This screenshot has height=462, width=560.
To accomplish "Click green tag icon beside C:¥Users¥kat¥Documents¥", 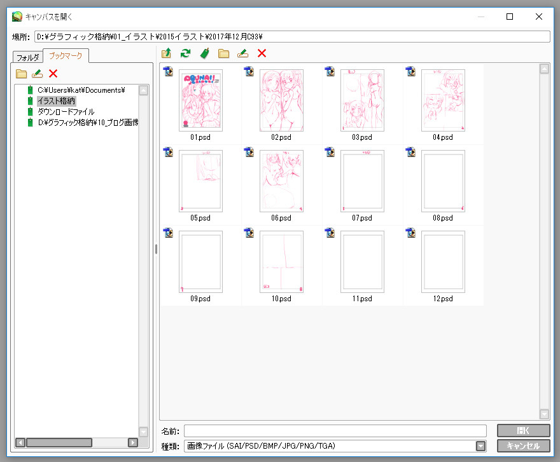I will (31, 90).
